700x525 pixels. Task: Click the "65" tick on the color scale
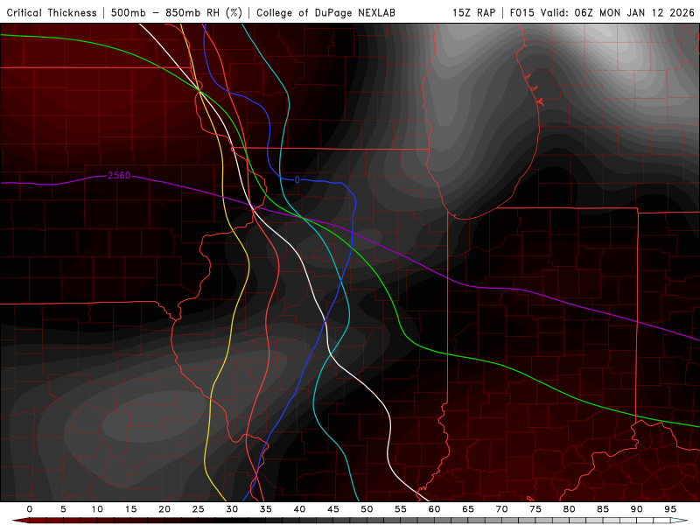point(468,509)
